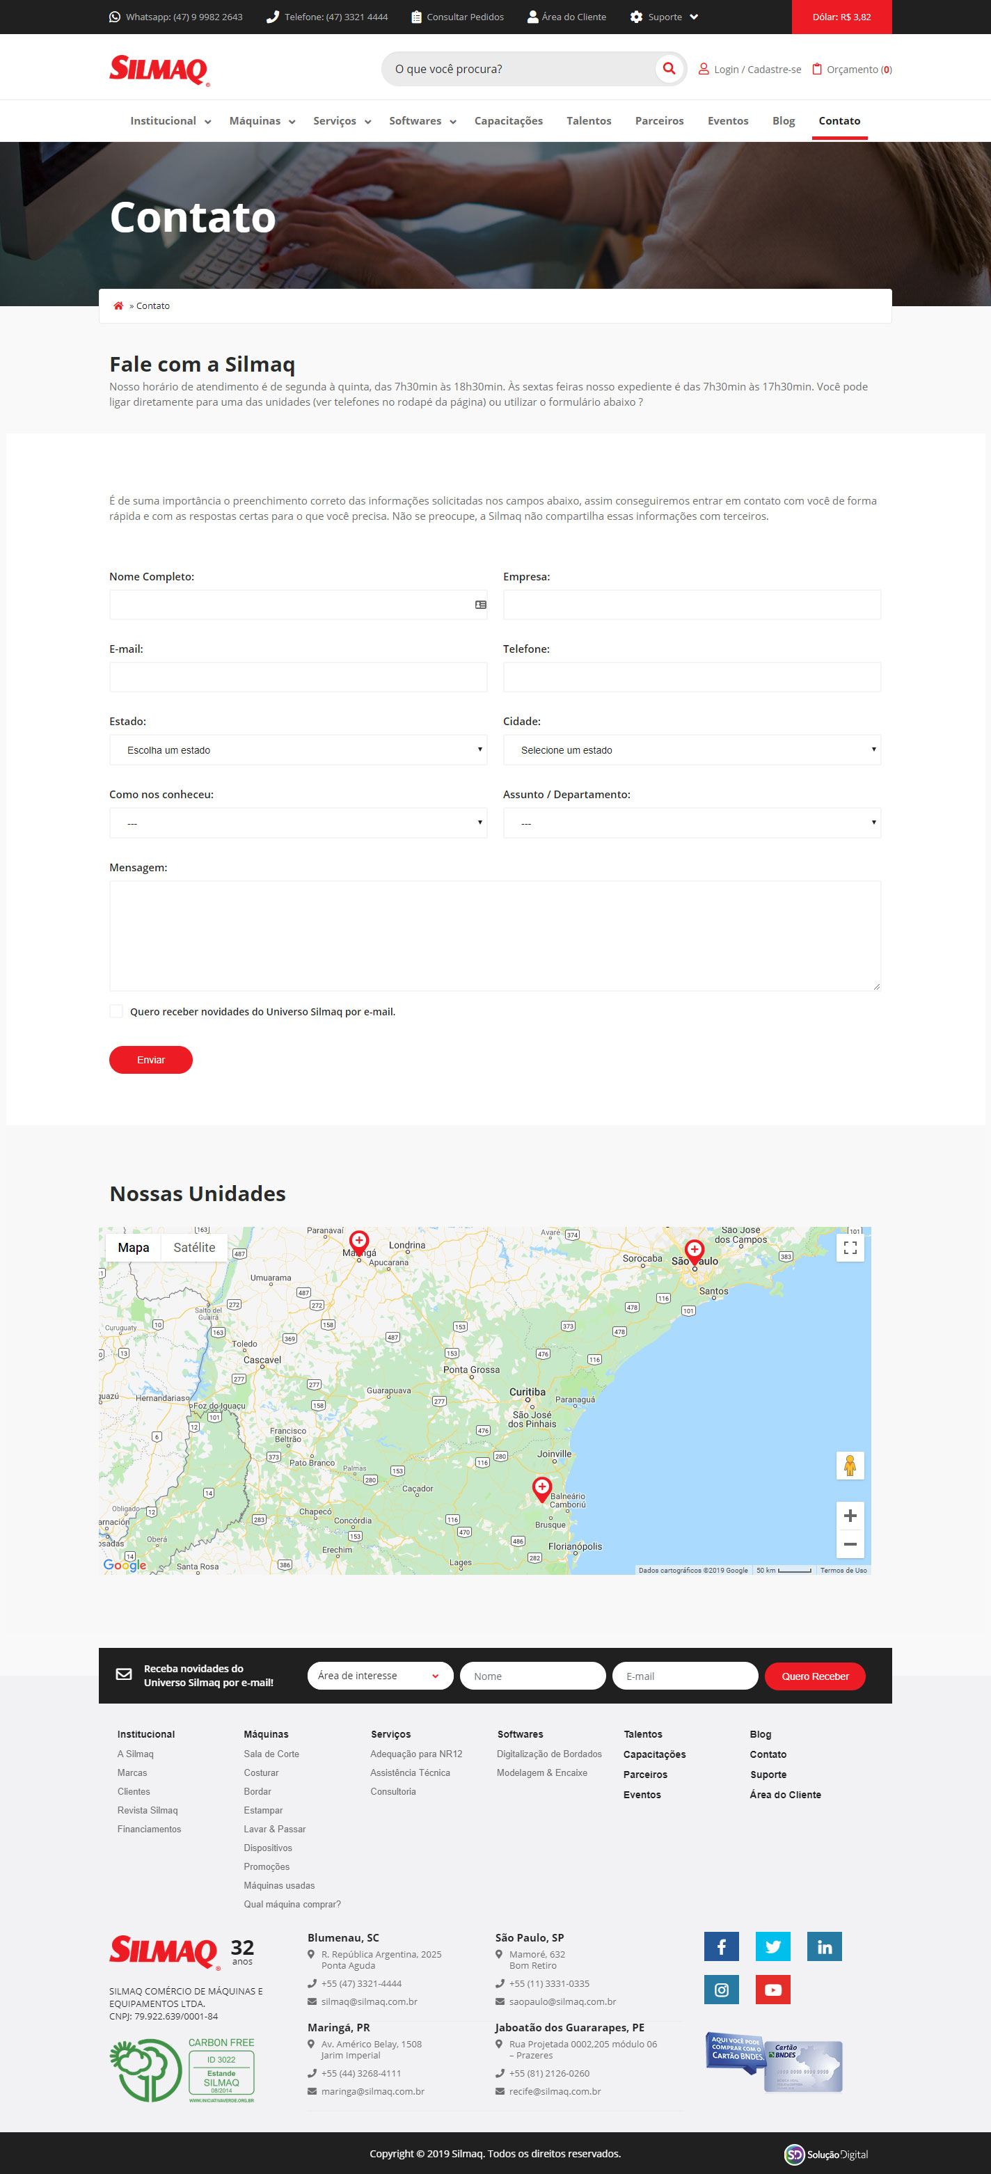The height and width of the screenshot is (2174, 991).
Task: Click the Mensagem text area
Action: 495,935
